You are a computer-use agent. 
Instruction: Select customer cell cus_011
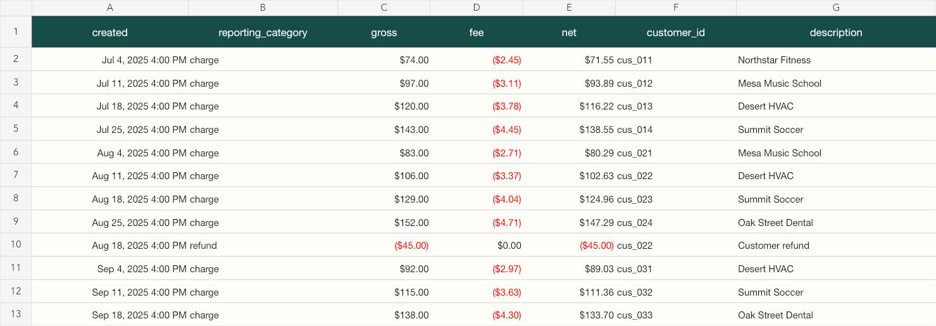click(x=676, y=60)
